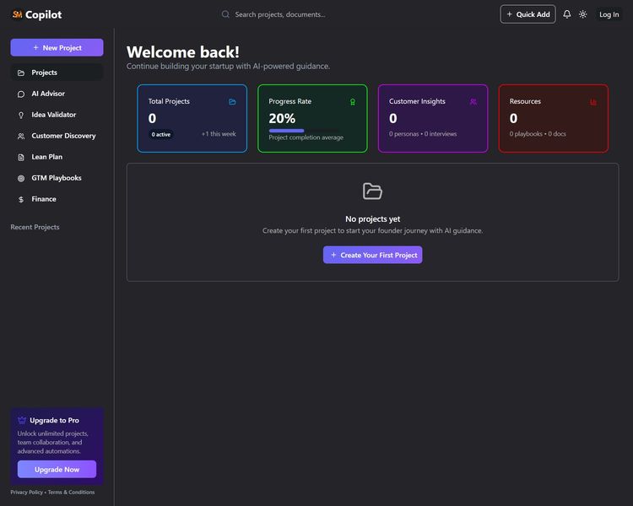Viewport: 633px width, 506px height.
Task: Click Create Your First Project button
Action: (x=372, y=255)
